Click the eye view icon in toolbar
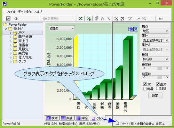The width and height of the screenshot is (174, 128). tap(16, 18)
